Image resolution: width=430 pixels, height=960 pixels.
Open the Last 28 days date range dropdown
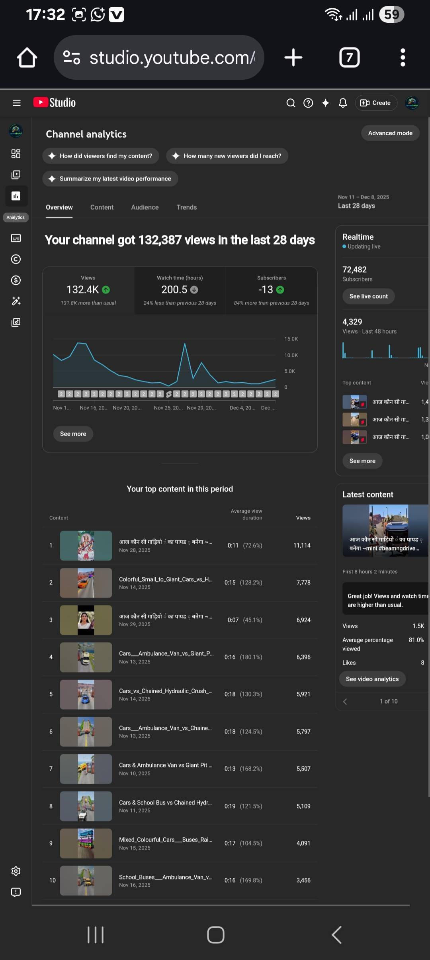click(362, 202)
